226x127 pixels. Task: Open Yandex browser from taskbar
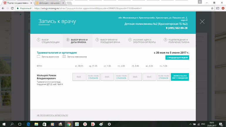click(x=85, y=124)
